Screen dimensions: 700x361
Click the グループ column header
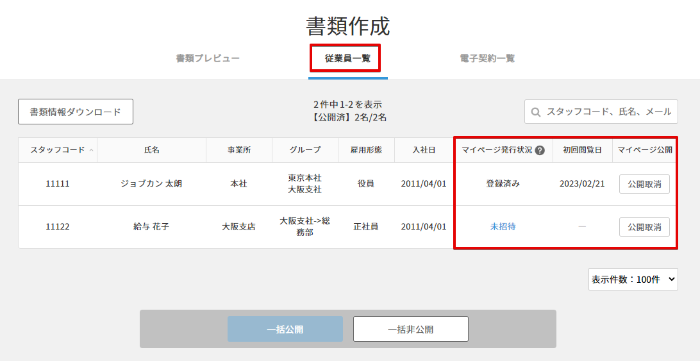click(304, 150)
